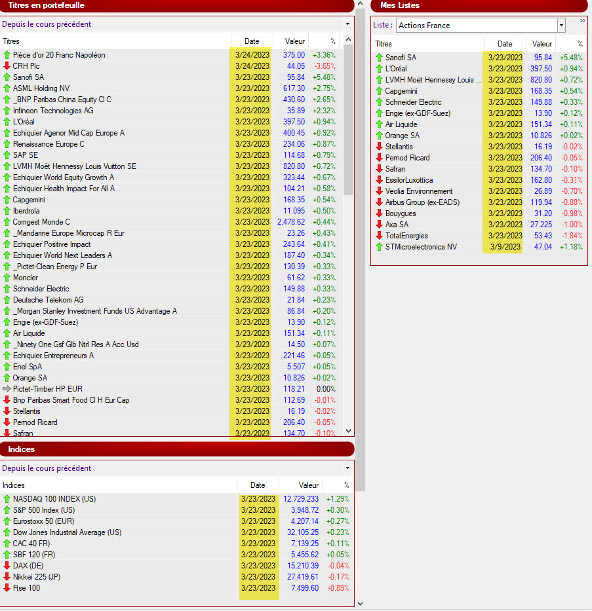592x611 pixels.
Task: Click the green arrow next to Infineon Technologies AG
Action: click(7, 111)
